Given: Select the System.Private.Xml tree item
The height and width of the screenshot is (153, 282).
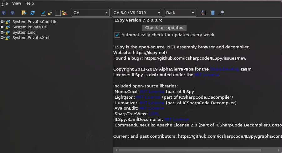Looking at the screenshot, I should [x=31, y=38].
